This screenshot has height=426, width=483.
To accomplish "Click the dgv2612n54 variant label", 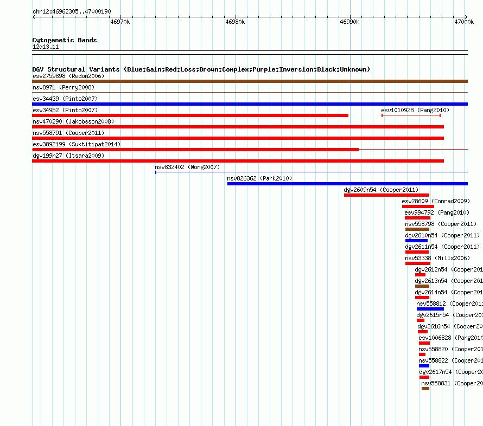I will coord(449,269).
